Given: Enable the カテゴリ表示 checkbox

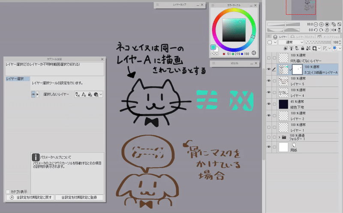Looking at the screenshot, I should [x=8, y=192].
